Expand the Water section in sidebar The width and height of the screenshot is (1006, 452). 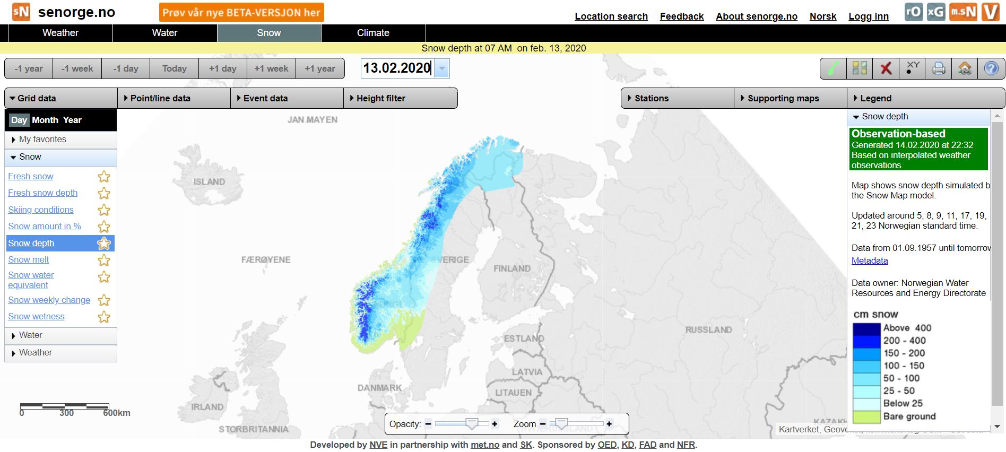[31, 335]
